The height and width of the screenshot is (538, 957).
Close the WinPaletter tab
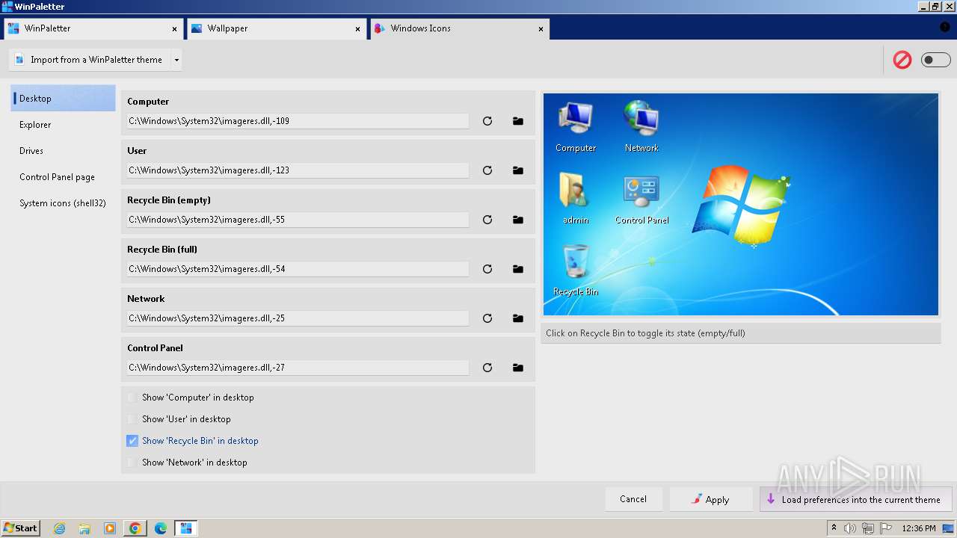point(175,29)
